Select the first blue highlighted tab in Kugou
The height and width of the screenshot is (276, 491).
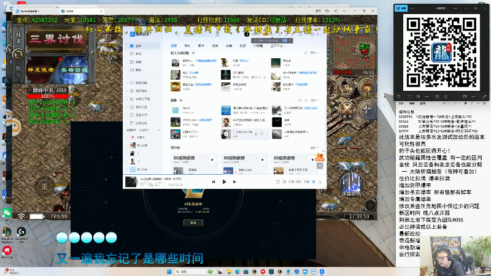click(x=174, y=45)
